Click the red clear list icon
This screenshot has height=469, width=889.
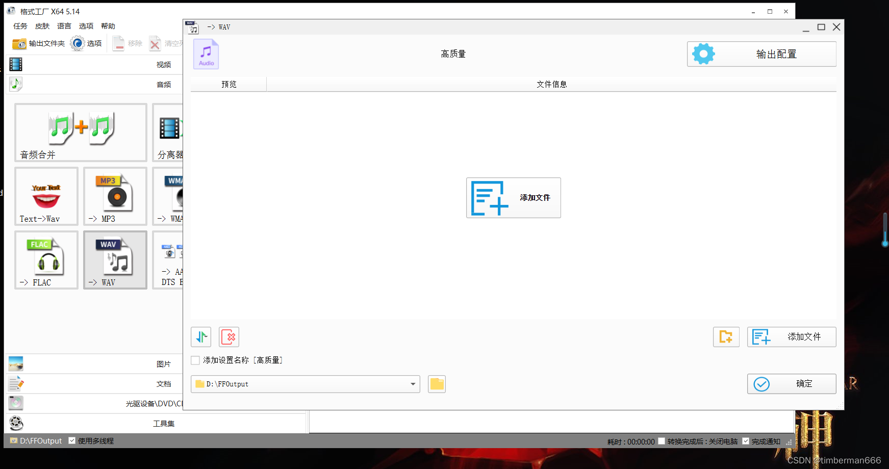(x=229, y=337)
